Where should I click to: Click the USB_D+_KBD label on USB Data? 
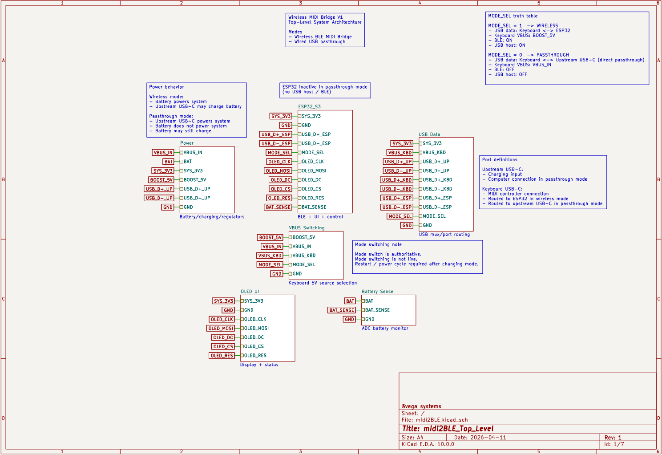point(396,179)
